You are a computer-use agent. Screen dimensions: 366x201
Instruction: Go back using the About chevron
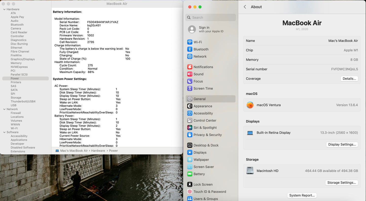(245, 7)
